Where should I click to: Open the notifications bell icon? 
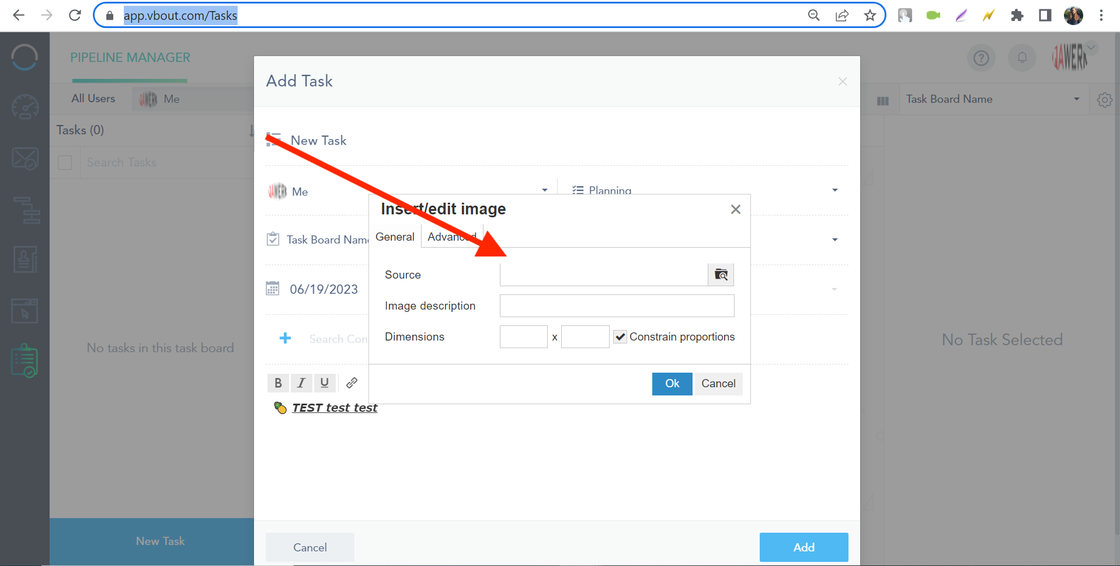pyautogui.click(x=1022, y=58)
